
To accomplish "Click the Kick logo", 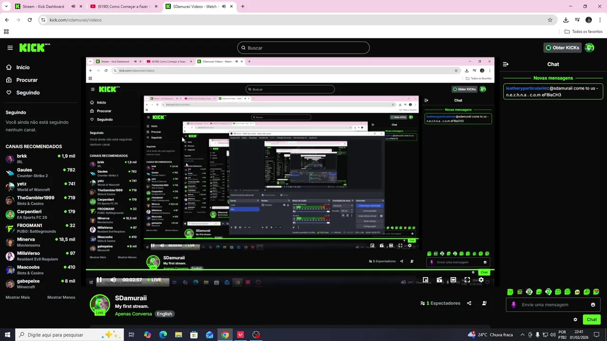I will (x=35, y=47).
